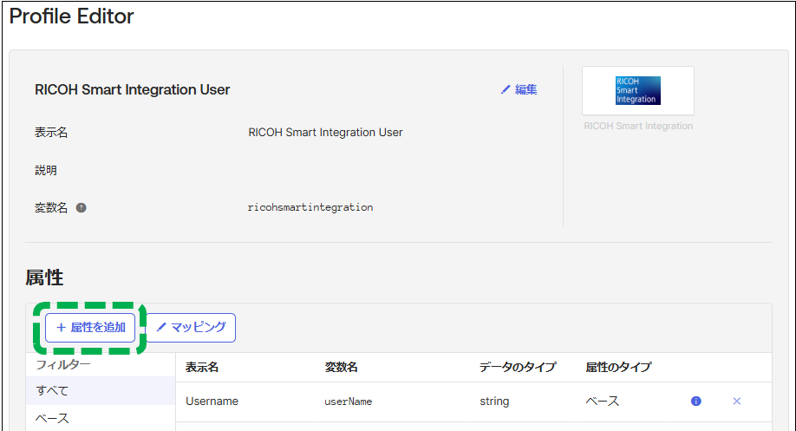Click the RICOH Smart Integration caption under logo
Image resolution: width=796 pixels, height=431 pixels.
point(638,126)
